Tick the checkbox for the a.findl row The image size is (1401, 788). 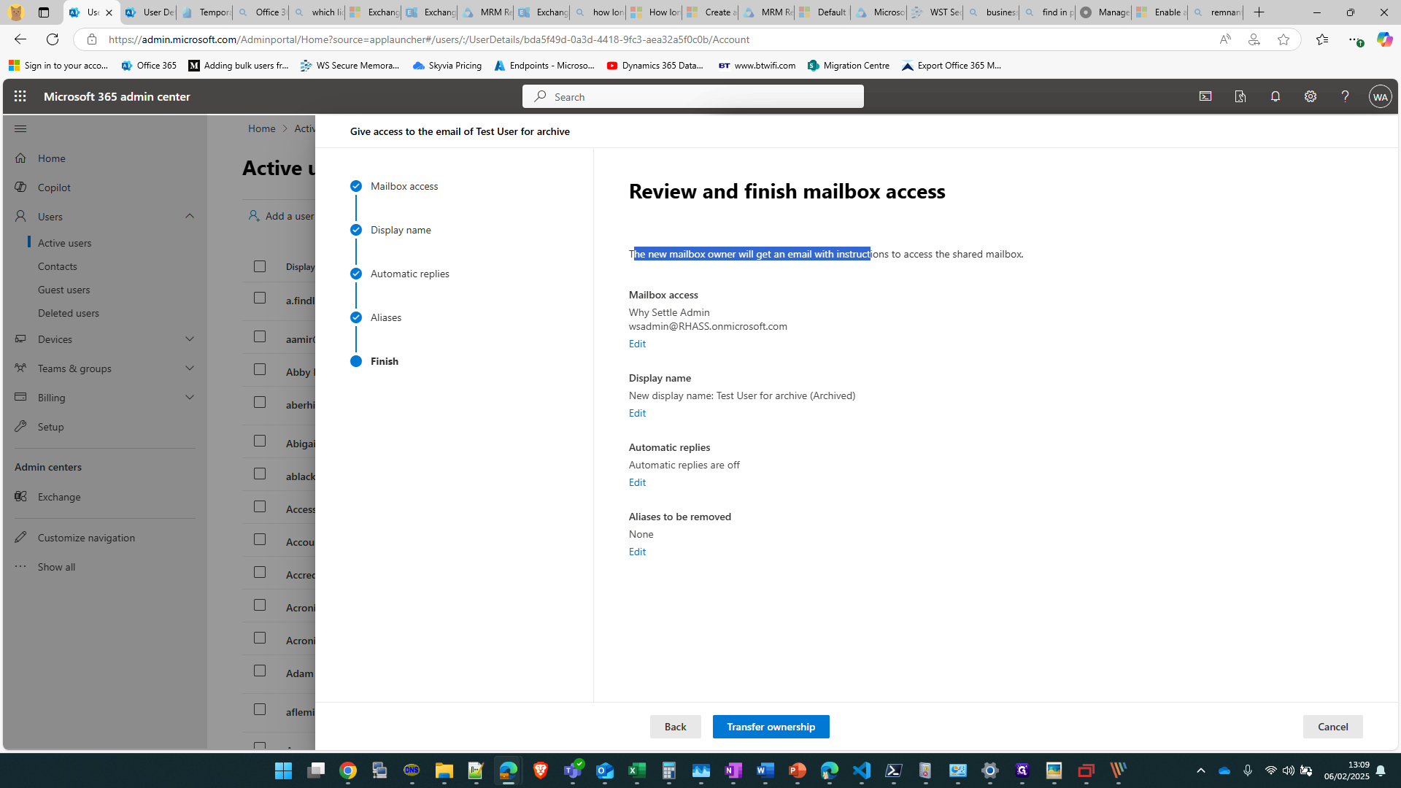point(260,298)
